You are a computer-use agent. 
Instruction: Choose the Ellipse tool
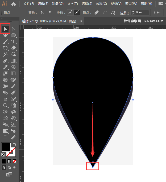coord(13,35)
